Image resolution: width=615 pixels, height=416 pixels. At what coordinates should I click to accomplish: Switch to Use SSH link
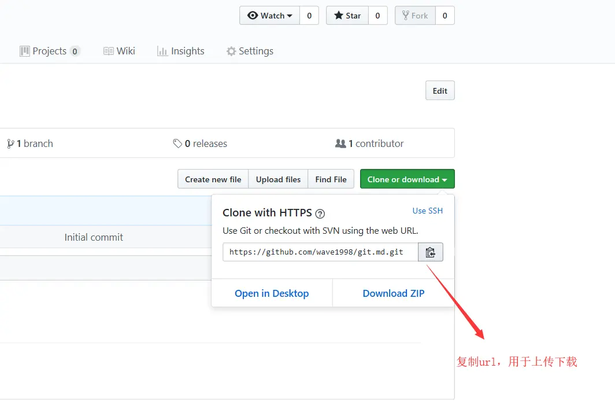[x=428, y=211]
